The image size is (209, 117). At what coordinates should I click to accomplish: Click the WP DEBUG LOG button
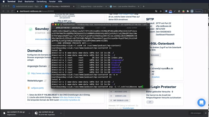pos(119,100)
